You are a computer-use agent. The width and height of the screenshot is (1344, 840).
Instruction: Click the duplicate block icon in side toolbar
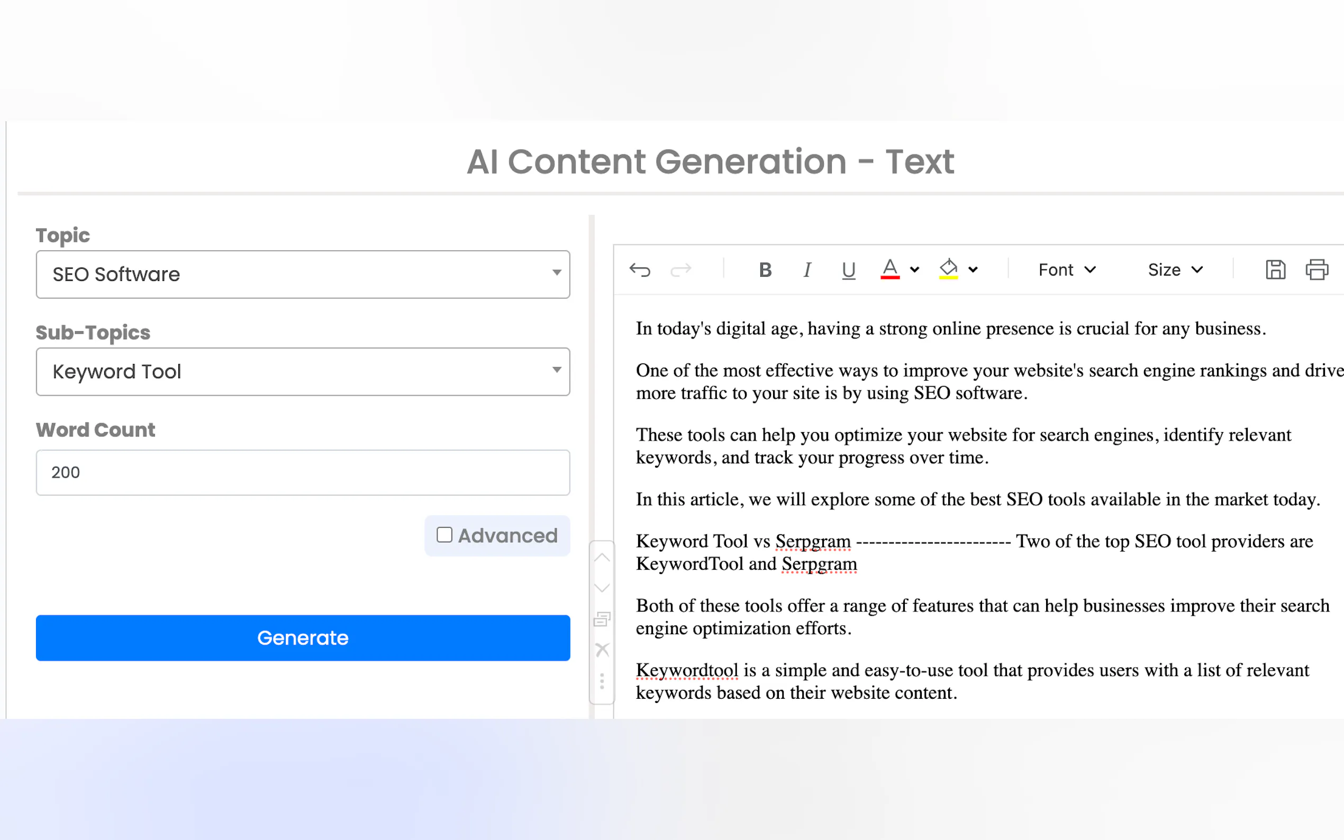click(602, 619)
